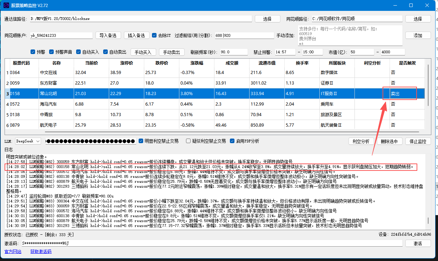
Task: Click 获取激活码 to get activation code
Action: 41,252
